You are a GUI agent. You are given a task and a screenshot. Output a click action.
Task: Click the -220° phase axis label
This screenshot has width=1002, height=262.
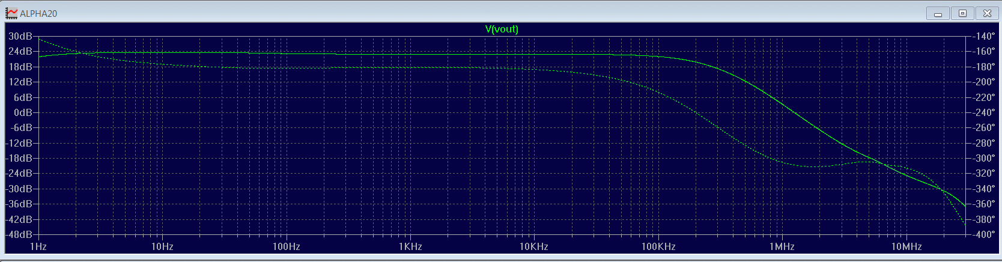(984, 97)
